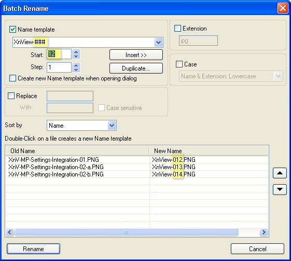Click new name XnView-014.PNG
The width and height of the screenshot is (291, 261).
[x=174, y=174]
